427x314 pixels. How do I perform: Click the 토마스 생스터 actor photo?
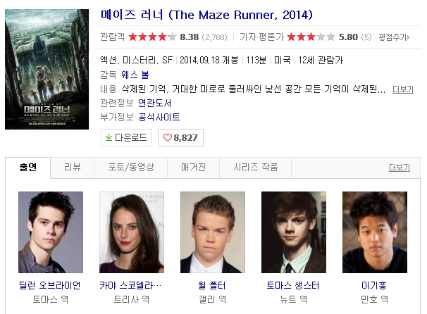click(294, 232)
